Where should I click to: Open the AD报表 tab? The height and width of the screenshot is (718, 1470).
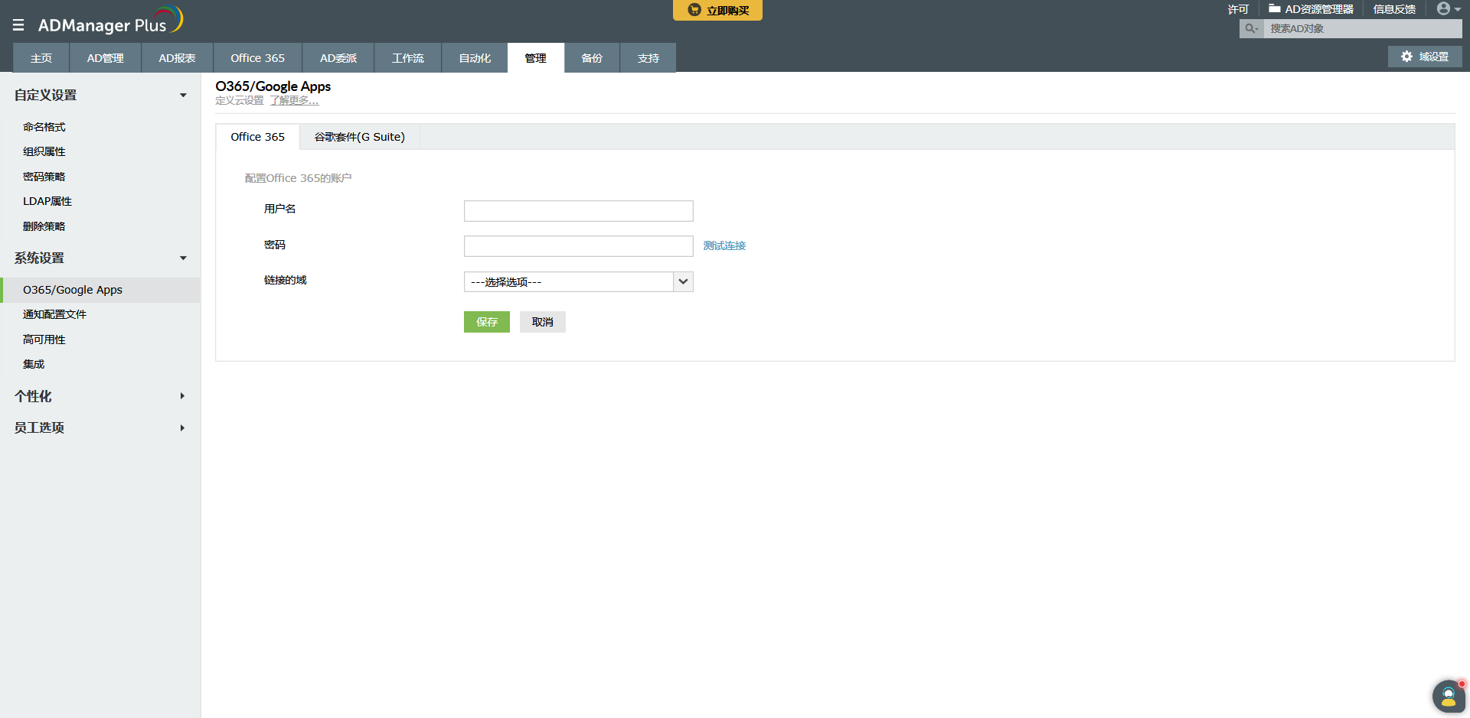click(177, 58)
